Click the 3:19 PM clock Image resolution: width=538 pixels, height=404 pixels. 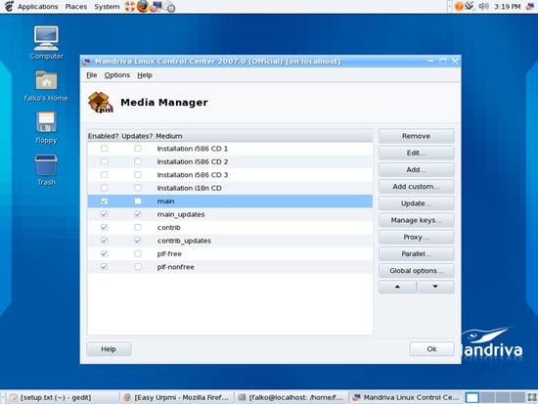[x=507, y=7]
